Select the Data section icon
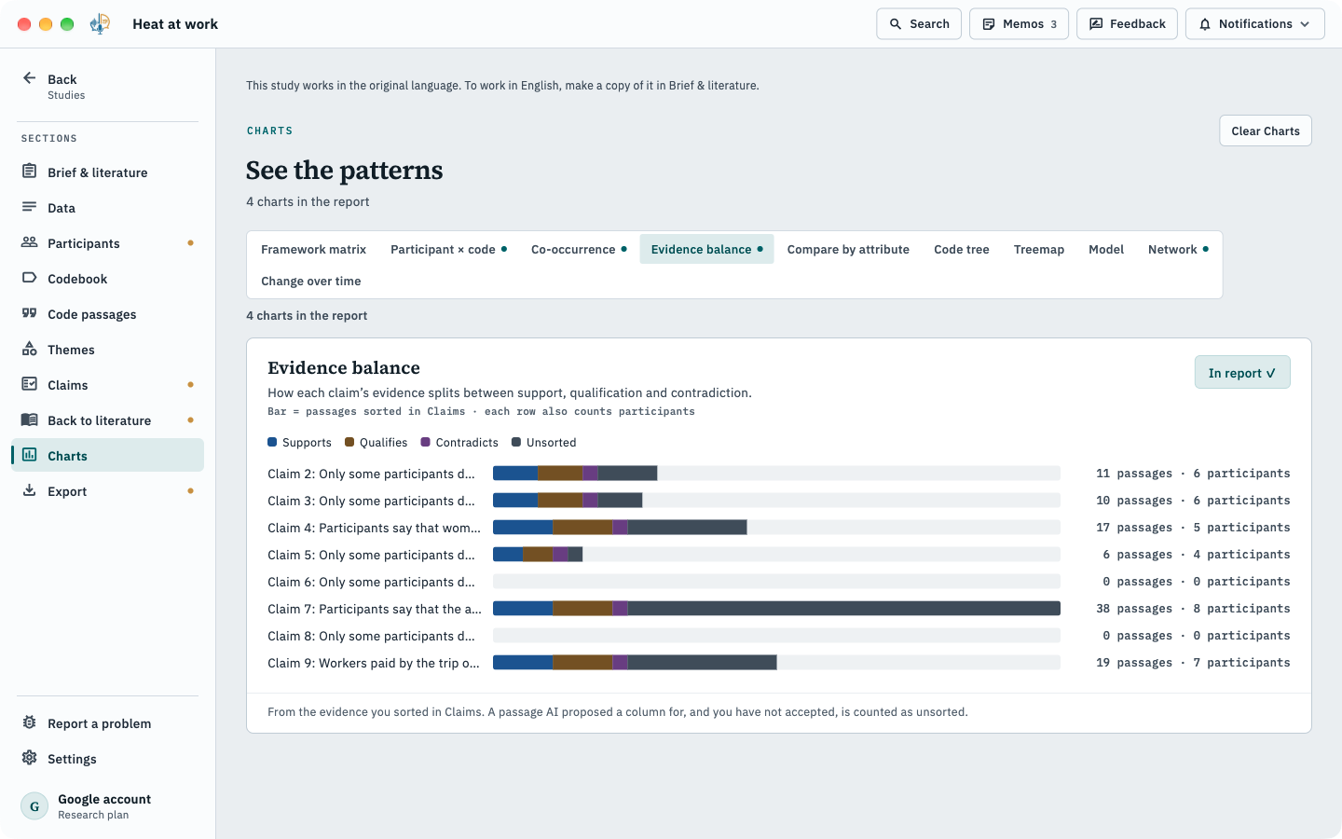Viewport: 1342px width, 839px height. (29, 207)
